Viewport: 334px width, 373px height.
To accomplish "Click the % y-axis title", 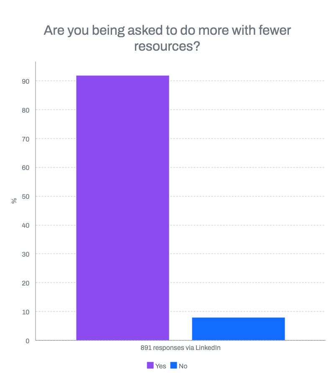I will click(x=14, y=201).
